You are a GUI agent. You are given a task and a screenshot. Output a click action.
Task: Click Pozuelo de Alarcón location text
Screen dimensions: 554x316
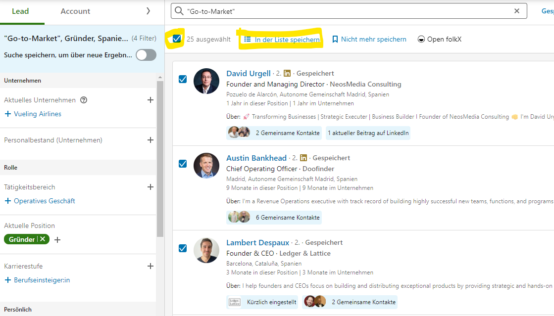click(308, 94)
